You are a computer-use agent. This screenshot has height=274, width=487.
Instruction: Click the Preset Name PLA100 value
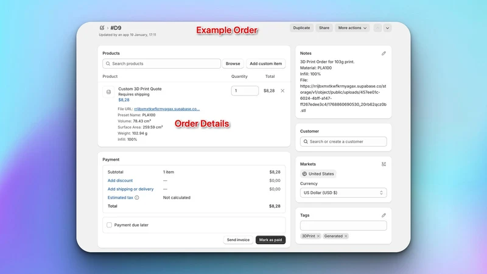(x=149, y=115)
